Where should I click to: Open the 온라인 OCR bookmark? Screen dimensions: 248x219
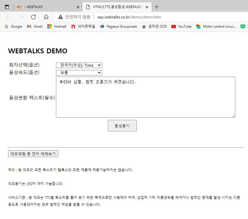pyautogui.click(x=154, y=27)
